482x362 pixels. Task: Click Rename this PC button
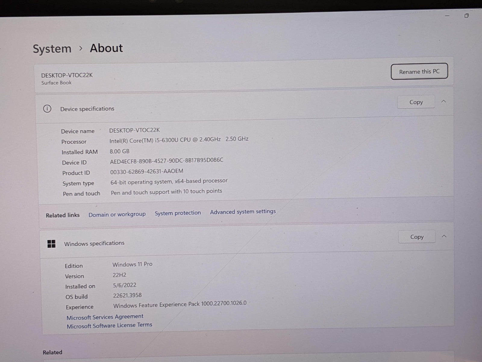(x=419, y=71)
